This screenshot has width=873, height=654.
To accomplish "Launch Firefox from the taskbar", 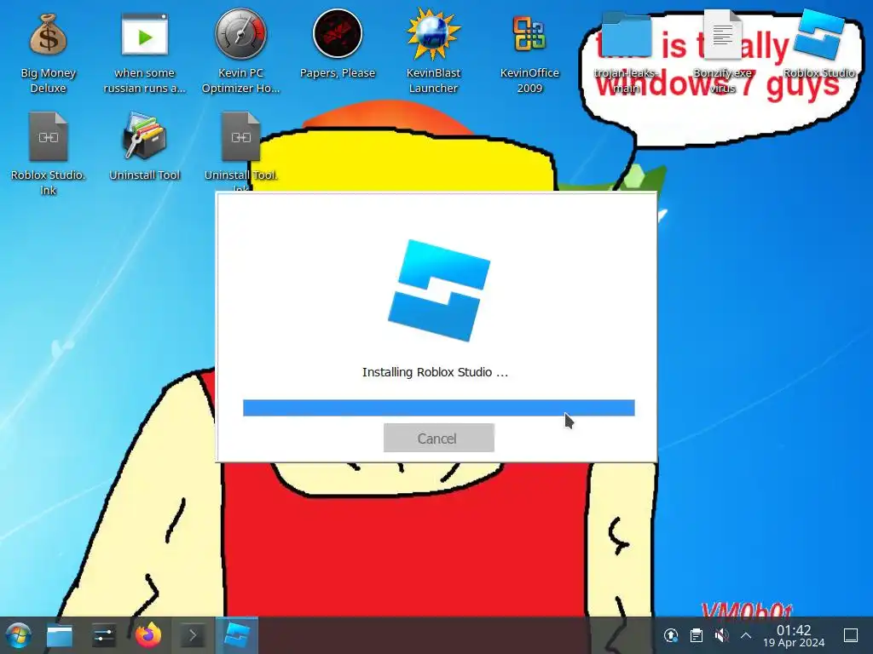I will pos(148,635).
